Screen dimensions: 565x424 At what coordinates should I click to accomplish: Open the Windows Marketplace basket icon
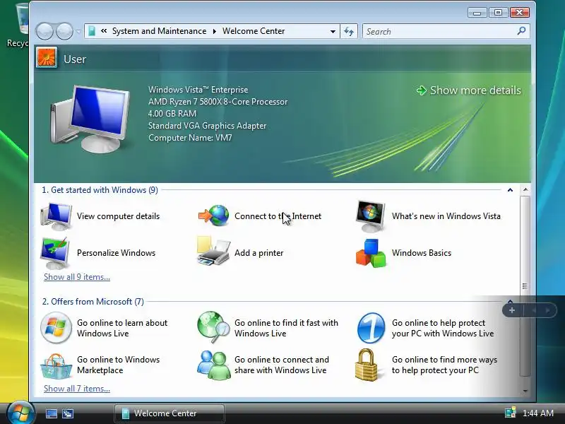56,365
